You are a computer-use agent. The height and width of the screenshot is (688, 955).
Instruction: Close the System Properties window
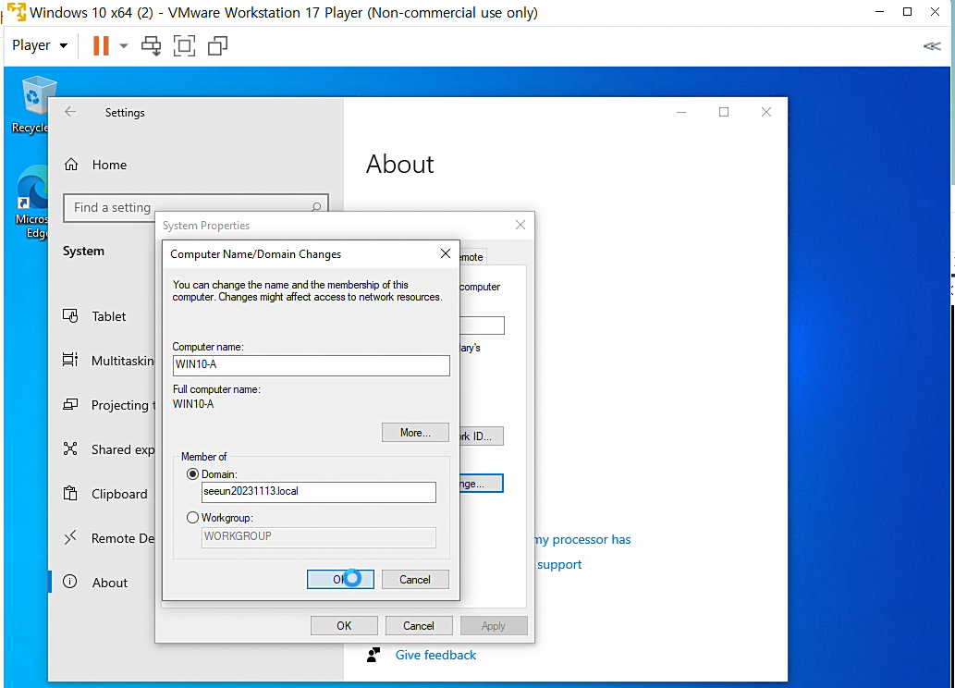(520, 225)
